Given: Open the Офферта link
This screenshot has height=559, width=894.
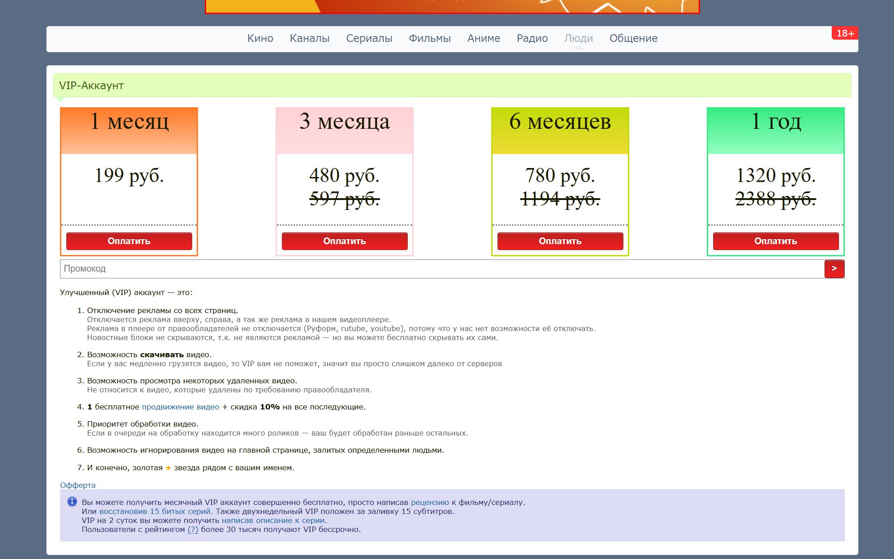Looking at the screenshot, I should pyautogui.click(x=78, y=485).
